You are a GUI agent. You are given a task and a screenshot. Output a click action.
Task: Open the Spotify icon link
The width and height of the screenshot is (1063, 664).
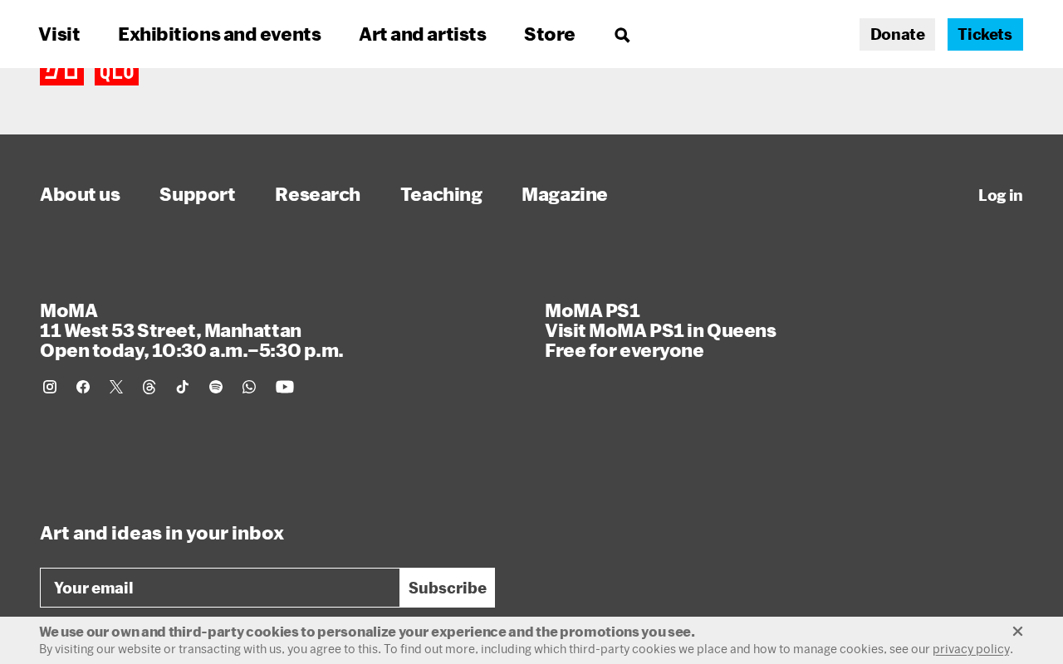click(x=216, y=387)
